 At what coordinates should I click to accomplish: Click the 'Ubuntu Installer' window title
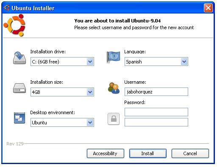(x=33, y=8)
